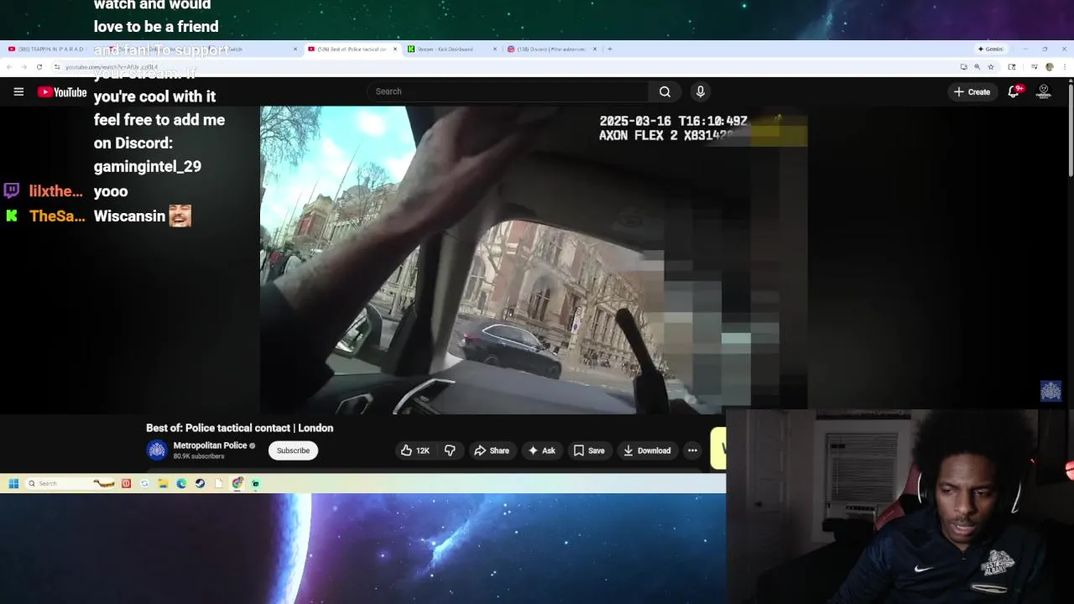Start voice search with the microphone icon
This screenshot has width=1074, height=604.
(x=701, y=91)
